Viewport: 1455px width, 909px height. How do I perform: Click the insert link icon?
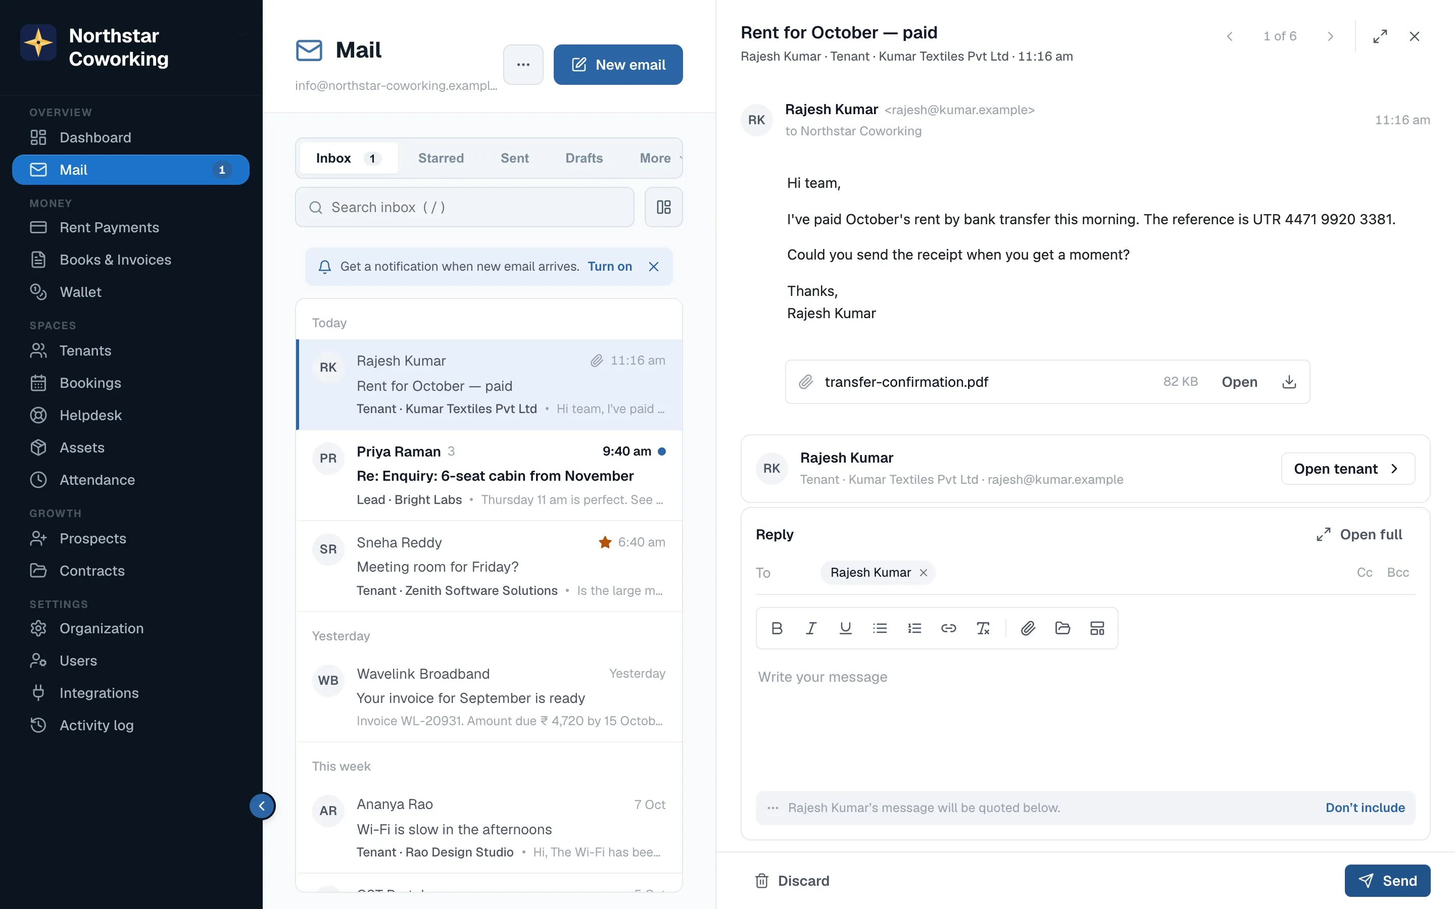[x=948, y=628]
